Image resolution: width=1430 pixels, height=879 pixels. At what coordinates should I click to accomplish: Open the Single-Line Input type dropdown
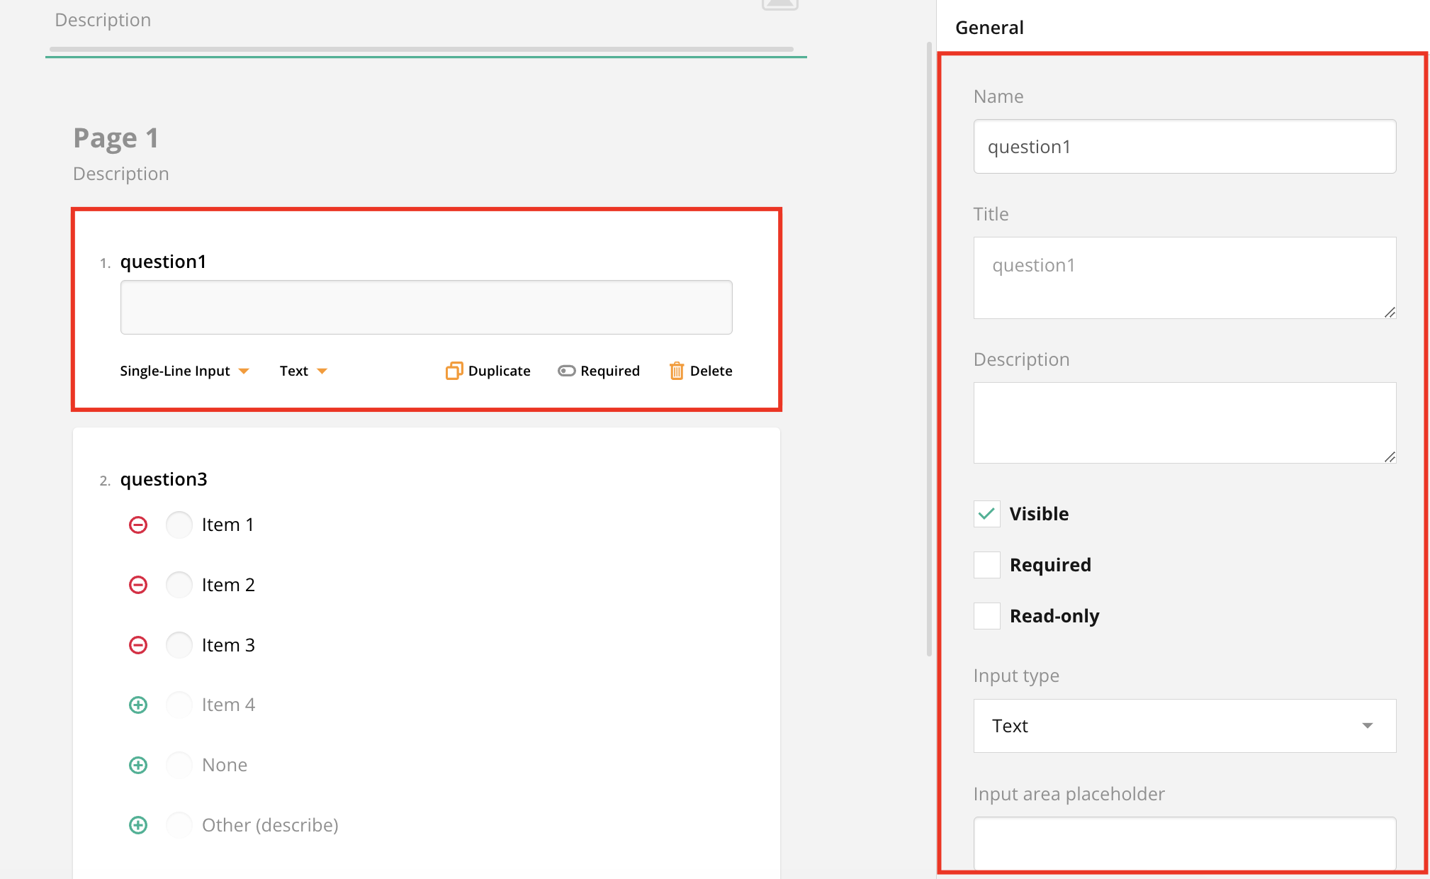point(184,371)
